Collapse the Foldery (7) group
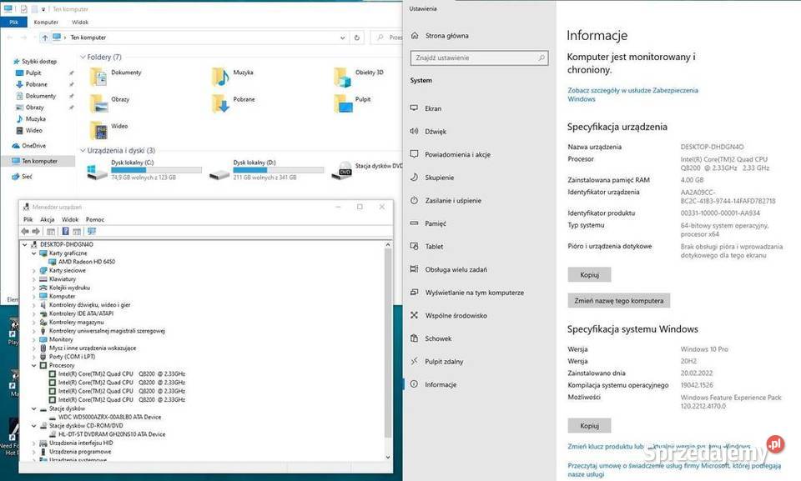Viewport: 801px width, 481px height. (x=83, y=58)
